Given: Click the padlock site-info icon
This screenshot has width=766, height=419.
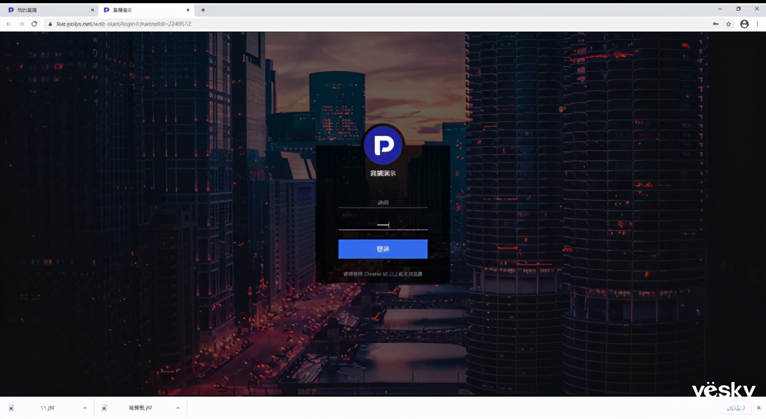Looking at the screenshot, I should pyautogui.click(x=50, y=24).
